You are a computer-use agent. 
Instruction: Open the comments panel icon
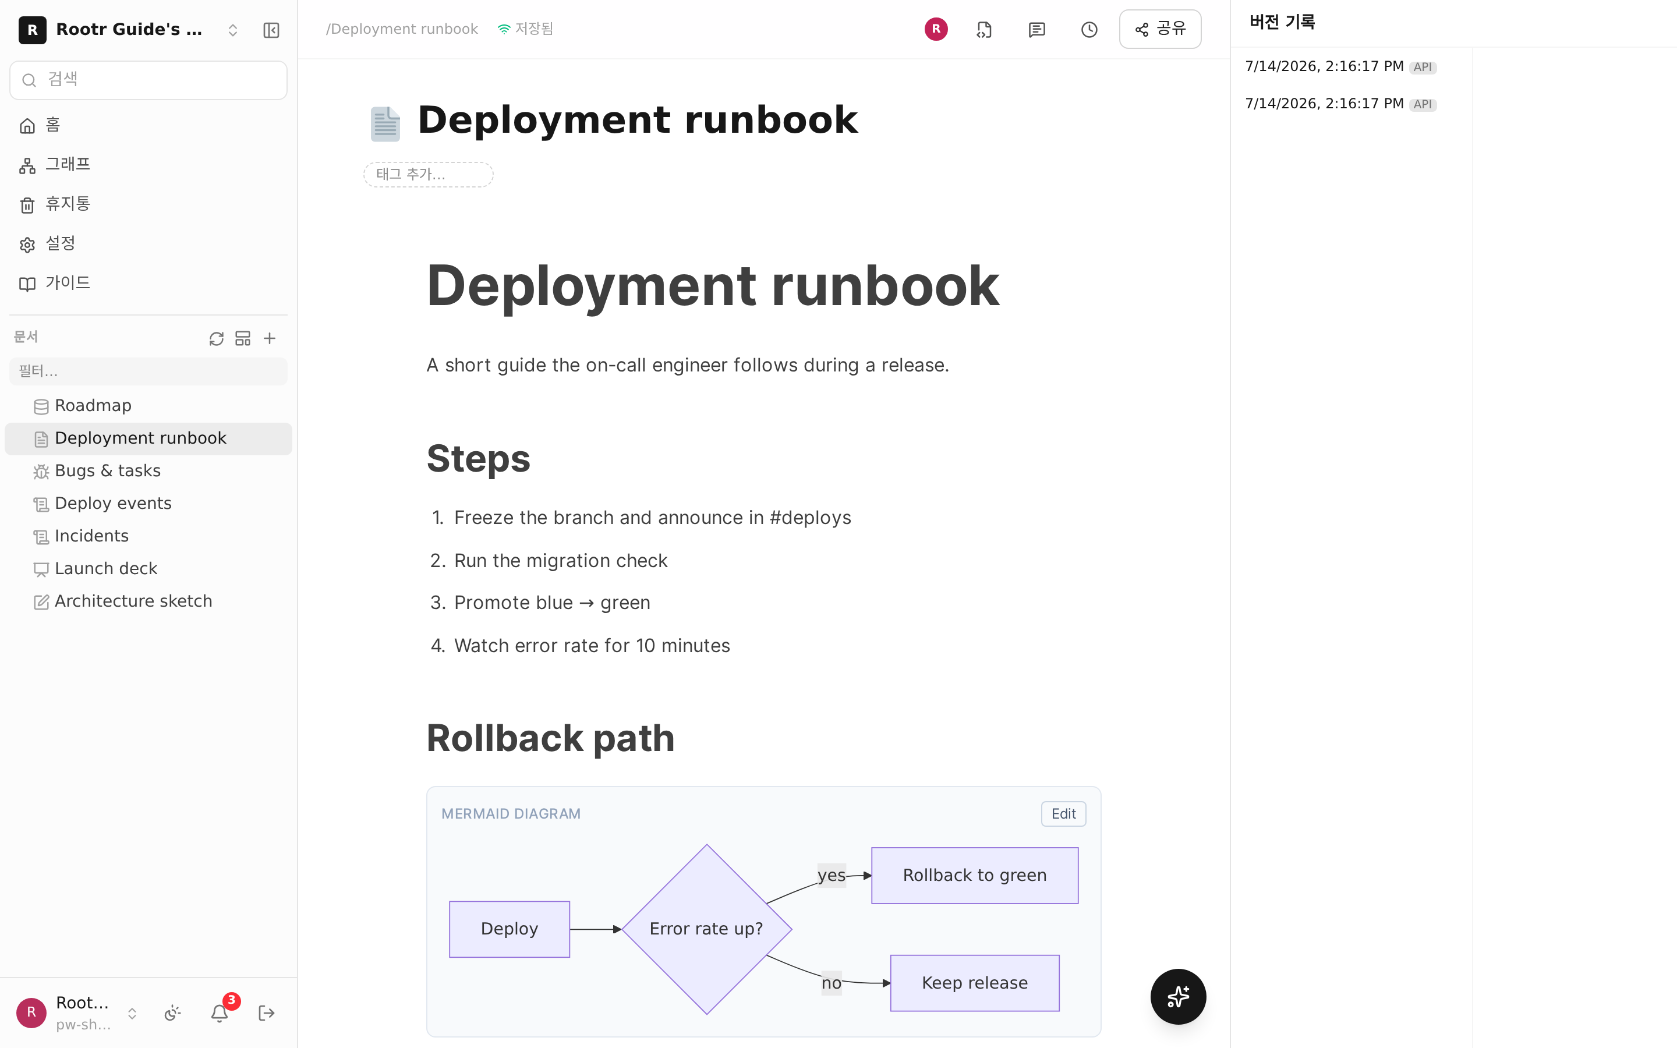pyautogui.click(x=1036, y=29)
